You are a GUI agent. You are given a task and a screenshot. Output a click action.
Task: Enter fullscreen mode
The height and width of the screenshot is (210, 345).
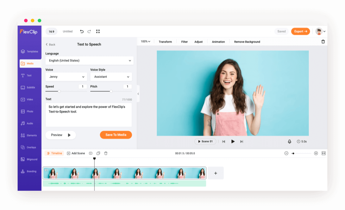[98, 31]
